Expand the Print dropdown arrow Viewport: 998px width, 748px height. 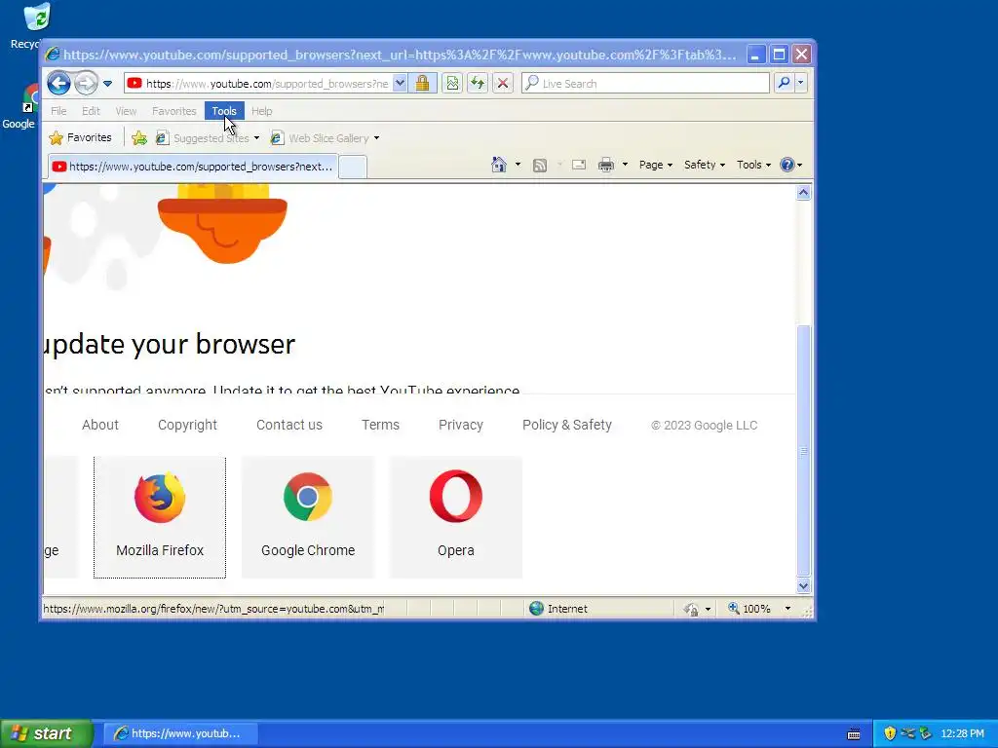625,165
